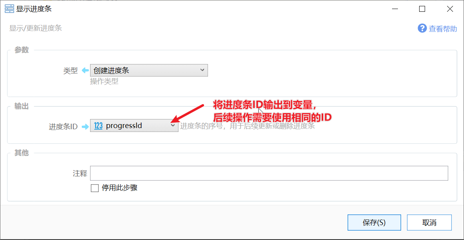
Task: Click the 查看帮助 link
Action: pyautogui.click(x=443, y=29)
